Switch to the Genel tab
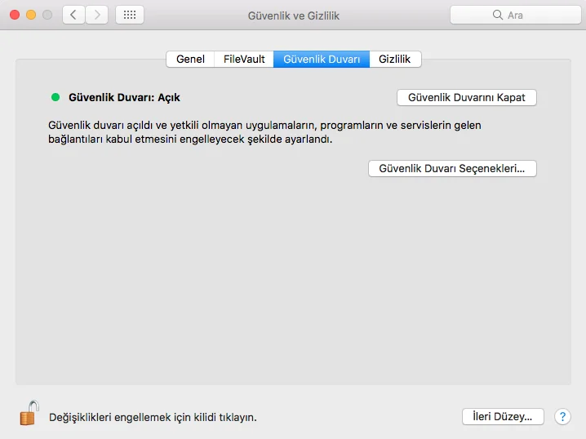 click(190, 60)
